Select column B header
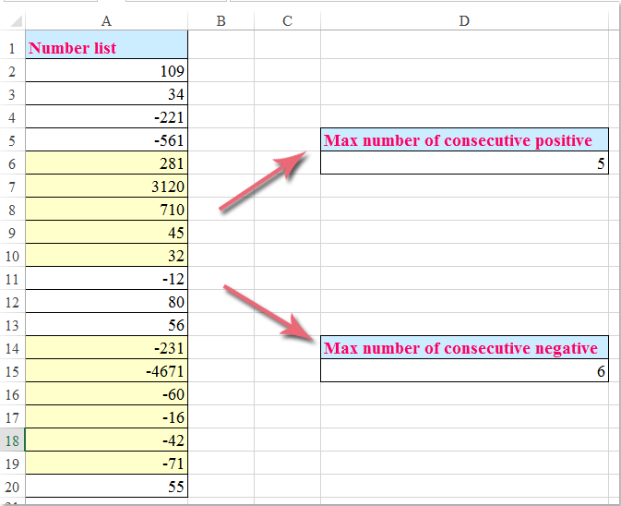621x506 pixels. coord(221,21)
